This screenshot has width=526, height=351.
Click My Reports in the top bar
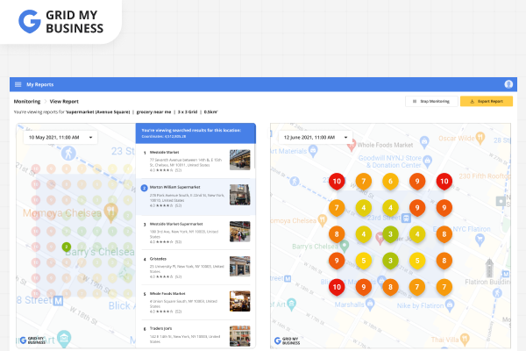(x=40, y=84)
